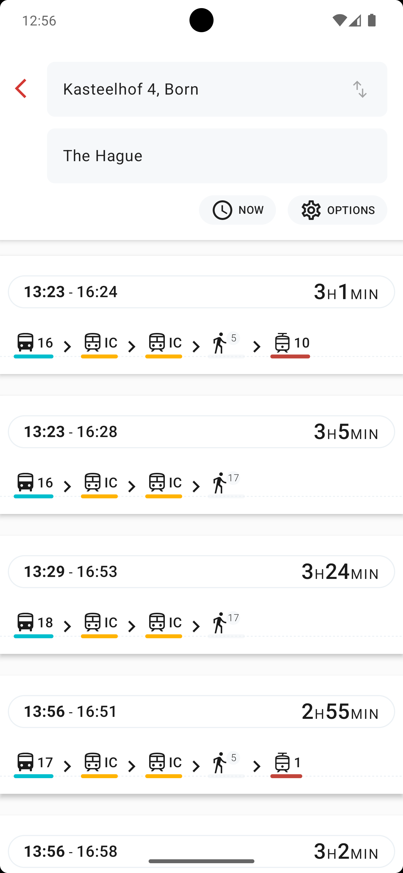Tap the red back arrow

21,88
